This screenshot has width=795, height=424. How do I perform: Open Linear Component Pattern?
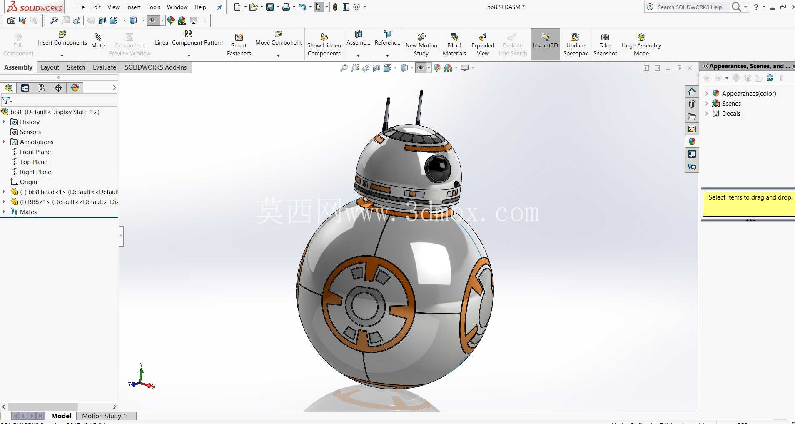pos(189,39)
